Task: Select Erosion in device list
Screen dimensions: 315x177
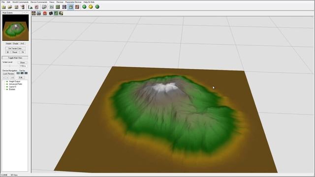Action: click(x=12, y=89)
